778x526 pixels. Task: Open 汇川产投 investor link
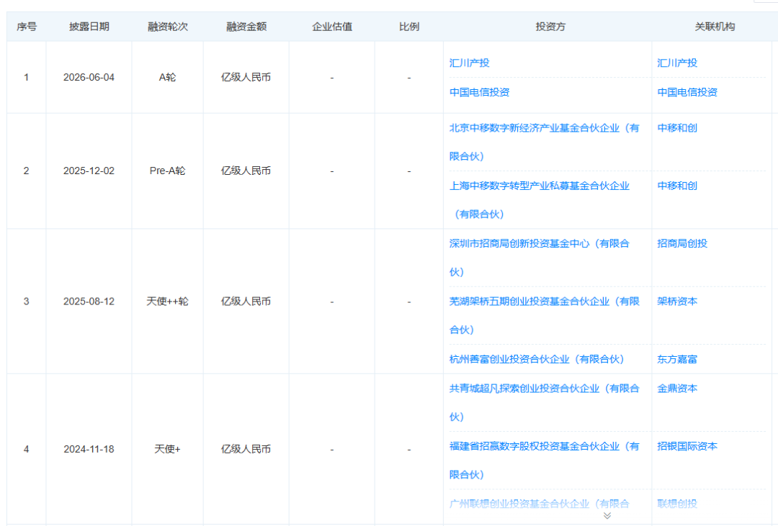coord(470,63)
